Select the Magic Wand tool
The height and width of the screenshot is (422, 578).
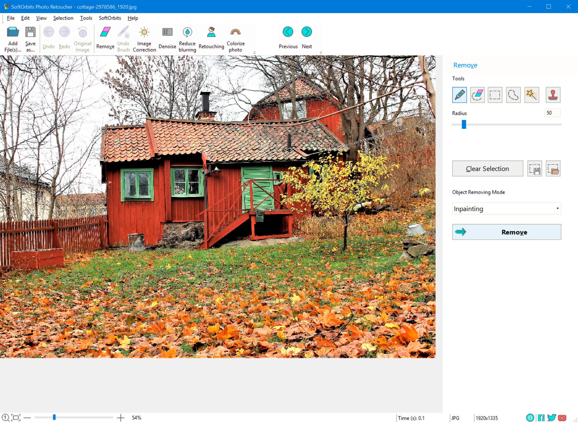click(x=532, y=95)
